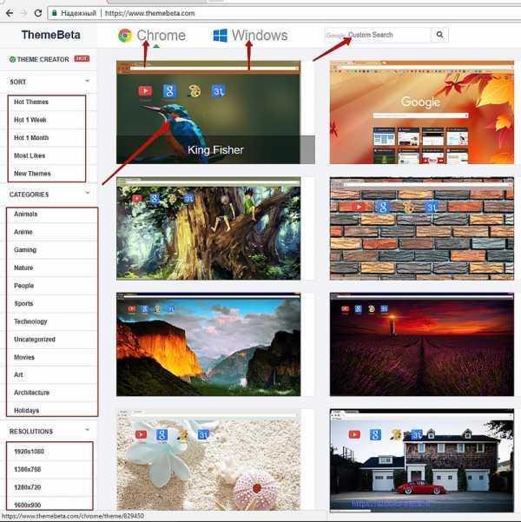Open the Sports category
Image resolution: width=521 pixels, height=522 pixels.
[x=23, y=304]
